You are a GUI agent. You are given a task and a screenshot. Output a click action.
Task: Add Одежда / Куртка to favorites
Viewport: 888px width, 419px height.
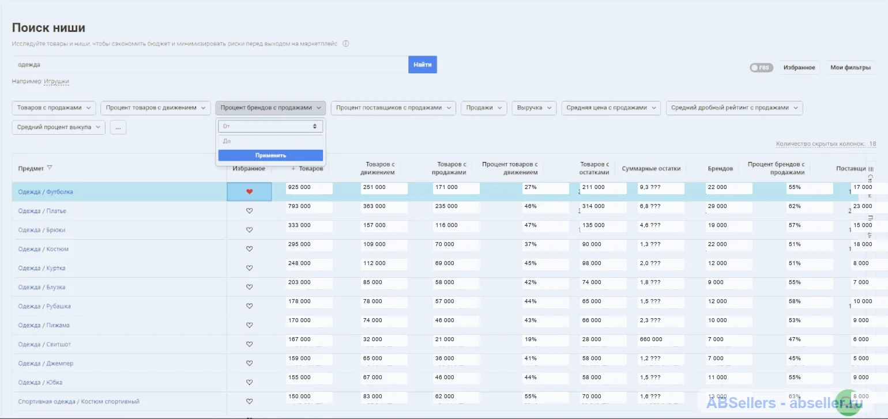249,268
